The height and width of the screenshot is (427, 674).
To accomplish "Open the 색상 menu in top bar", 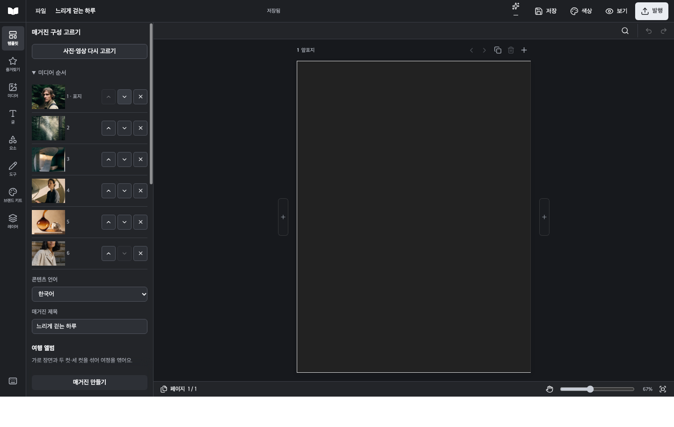I will 581,11.
